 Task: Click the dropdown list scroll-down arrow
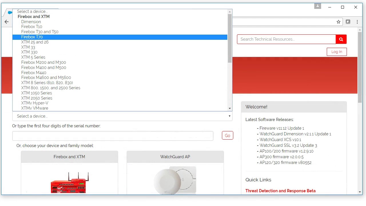tap(230, 108)
